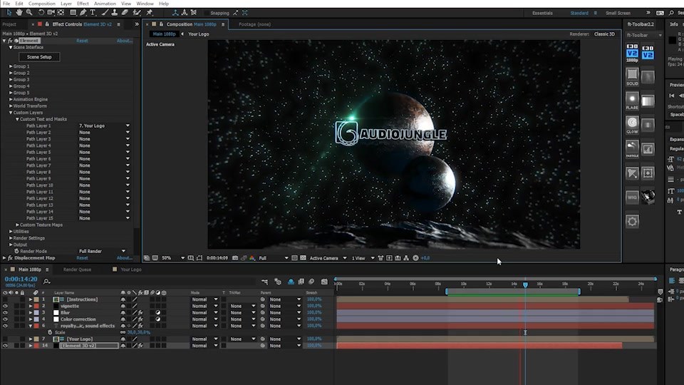
Task: Select the Horizontal Type tool
Action: [93, 13]
